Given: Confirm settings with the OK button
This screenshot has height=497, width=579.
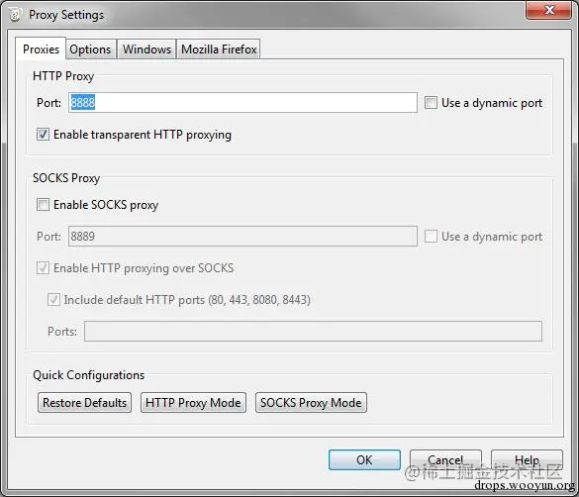Looking at the screenshot, I should pos(364,460).
